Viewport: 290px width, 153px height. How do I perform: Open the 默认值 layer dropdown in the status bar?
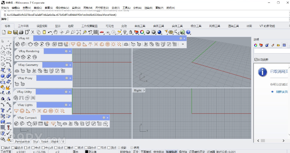[x=92, y=152]
